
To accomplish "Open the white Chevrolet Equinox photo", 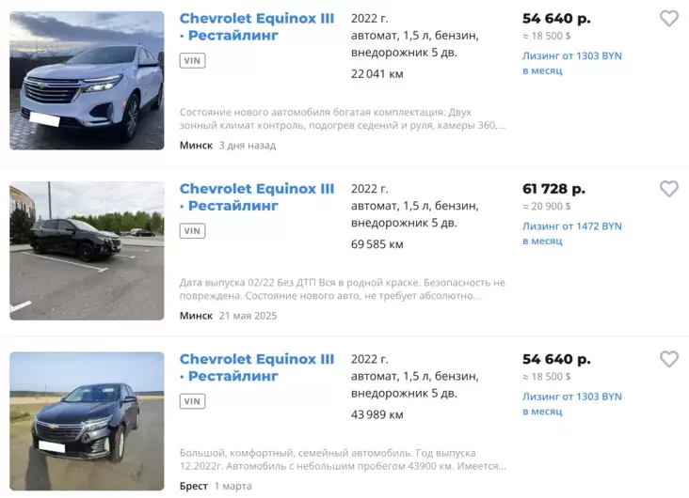I will pos(87,81).
